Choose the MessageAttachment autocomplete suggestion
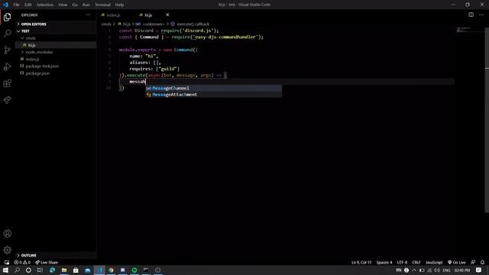Viewport: 489px width, 275px height. click(214, 95)
